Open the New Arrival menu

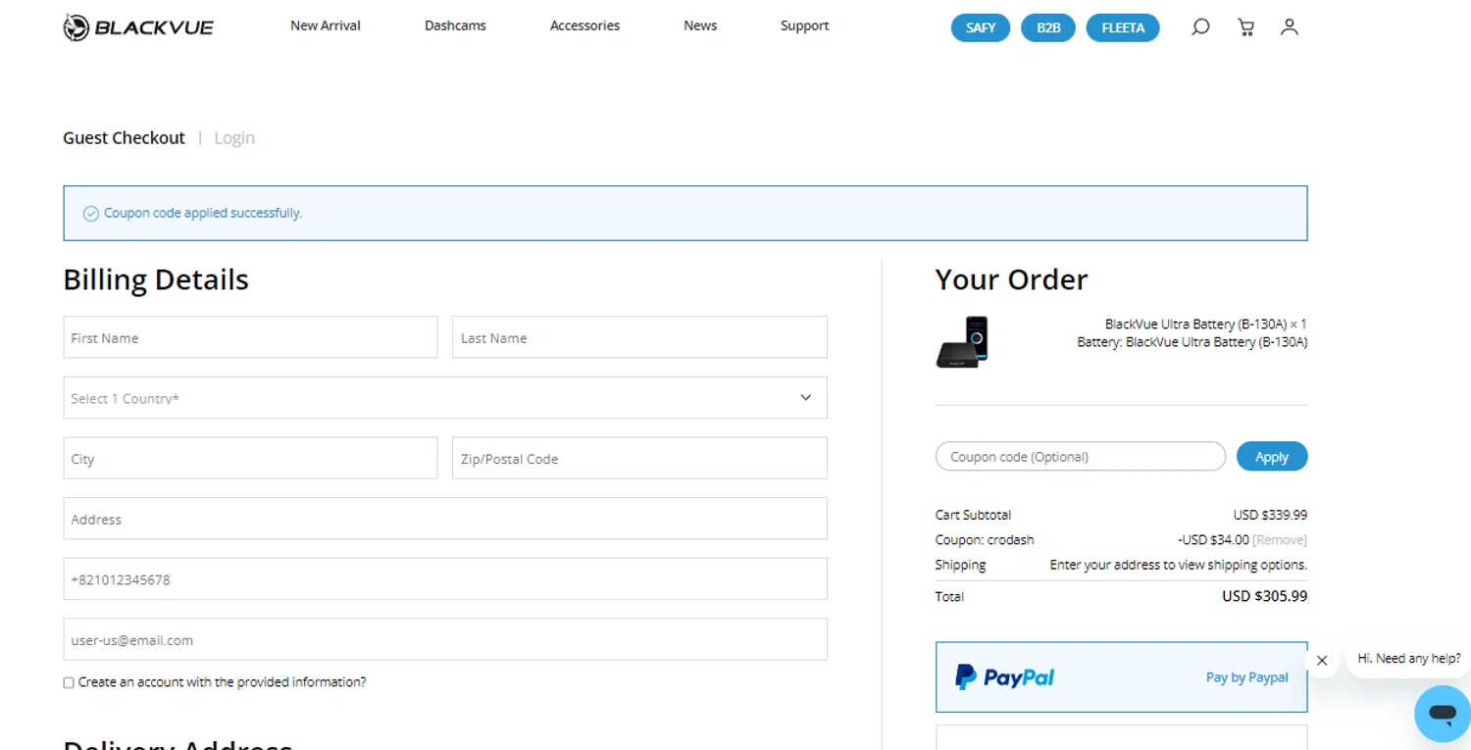point(326,25)
